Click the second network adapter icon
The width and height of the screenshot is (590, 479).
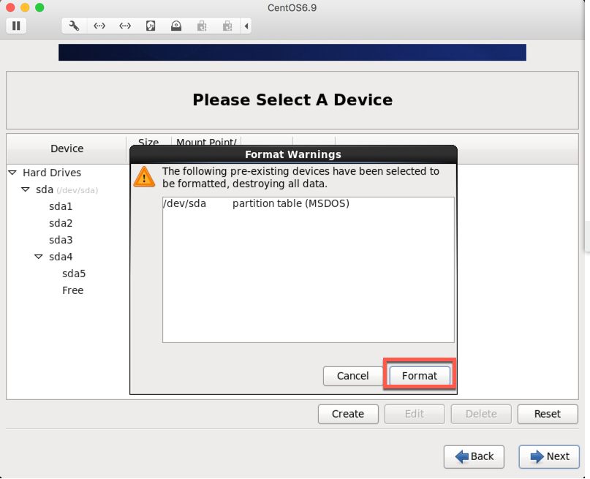(125, 26)
